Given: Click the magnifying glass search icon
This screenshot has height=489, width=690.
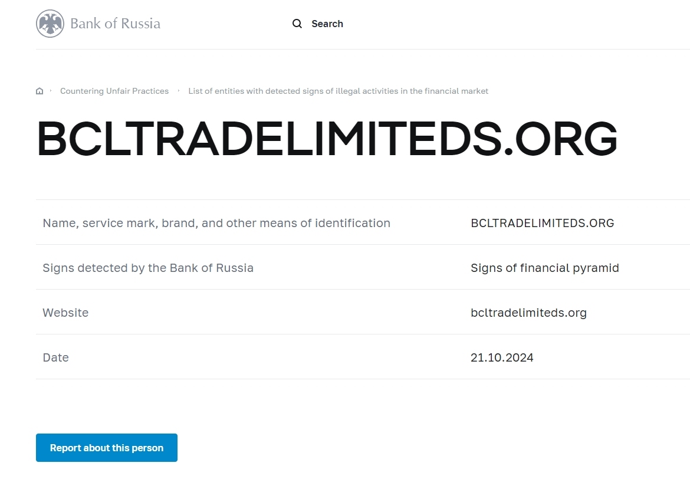Looking at the screenshot, I should [297, 24].
